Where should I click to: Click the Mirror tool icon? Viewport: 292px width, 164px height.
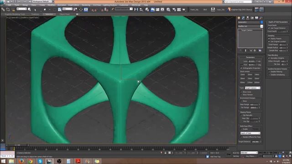(136, 9)
